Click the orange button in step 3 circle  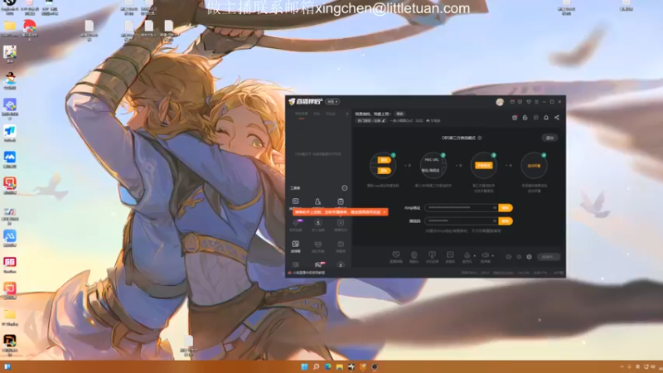click(484, 165)
